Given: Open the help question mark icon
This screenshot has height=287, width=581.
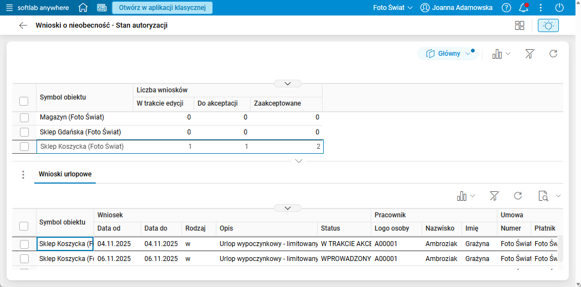Looking at the screenshot, I should (506, 8).
